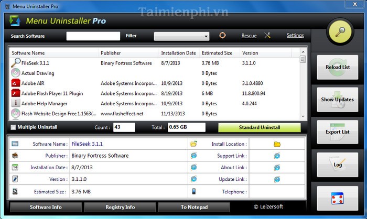Click the yellow magnifier search button
This screenshot has width=367, height=219.
340,32
